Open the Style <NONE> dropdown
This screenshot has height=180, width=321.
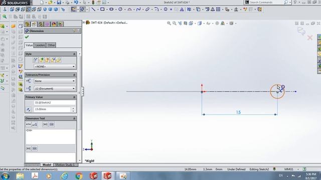tap(55, 66)
